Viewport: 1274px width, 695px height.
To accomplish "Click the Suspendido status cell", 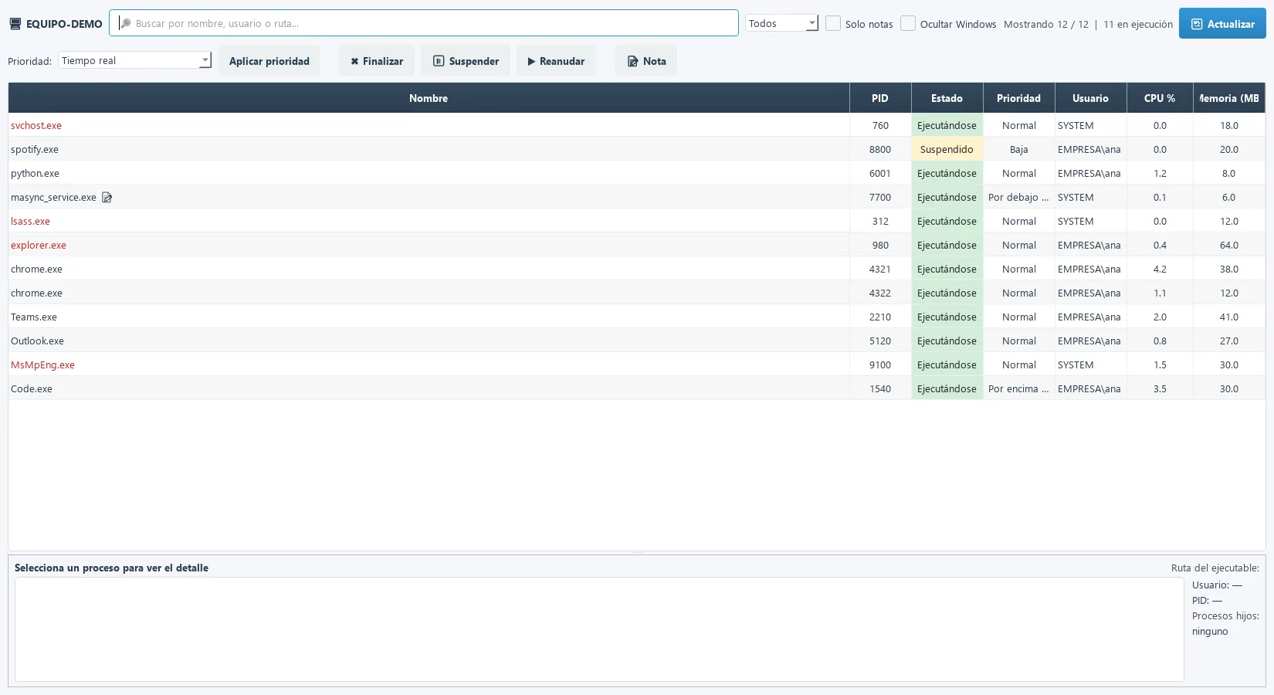I will tap(947, 149).
